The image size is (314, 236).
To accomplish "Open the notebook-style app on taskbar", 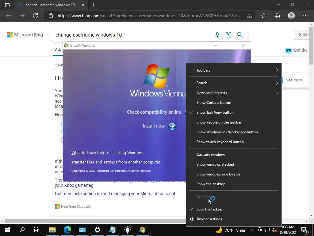I will click(x=112, y=230).
